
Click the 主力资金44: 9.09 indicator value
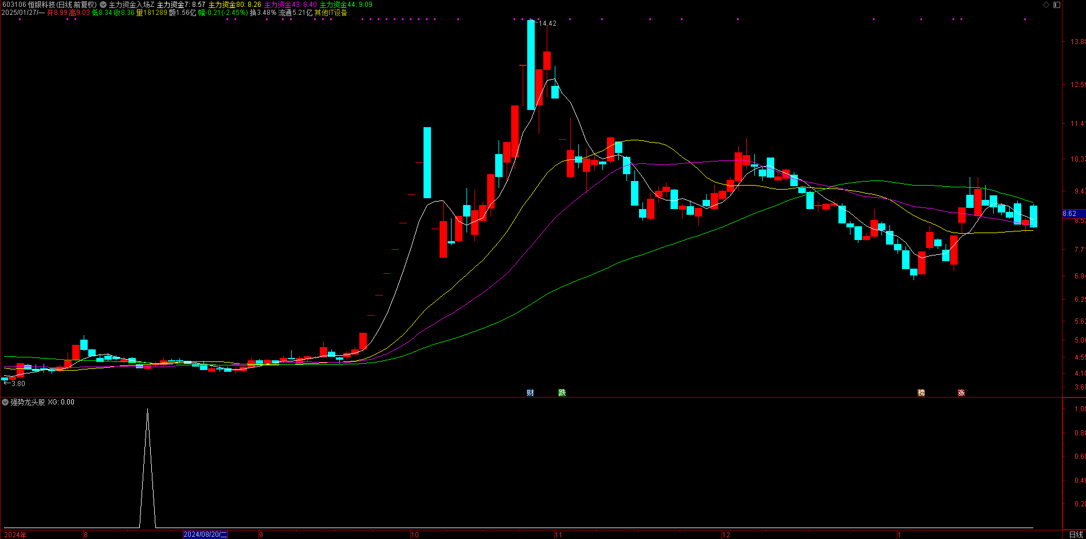pyautogui.click(x=346, y=5)
